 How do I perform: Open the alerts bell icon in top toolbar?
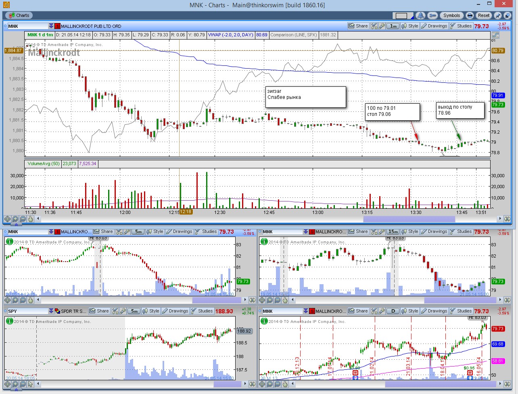[421, 15]
